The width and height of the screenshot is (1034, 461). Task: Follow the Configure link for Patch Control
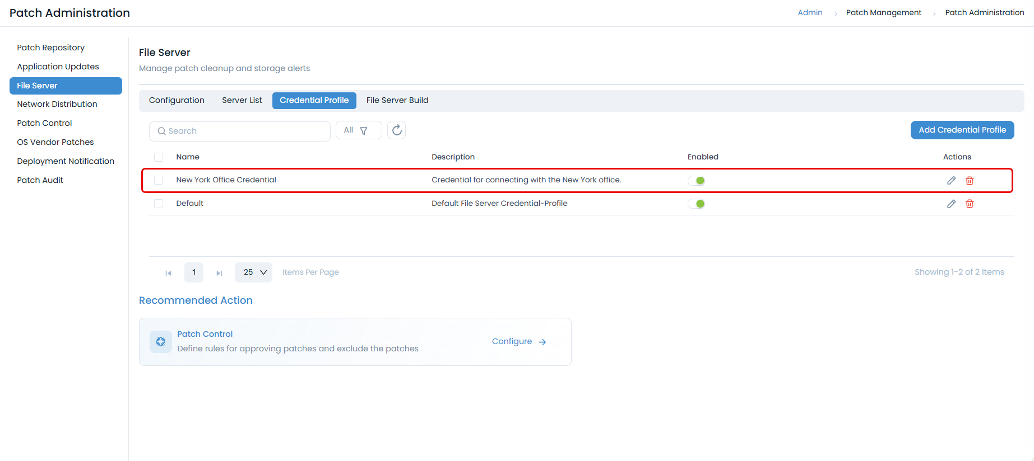518,342
